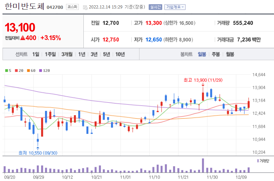
Task: Click the current price 13,100
Action: (x=20, y=28)
